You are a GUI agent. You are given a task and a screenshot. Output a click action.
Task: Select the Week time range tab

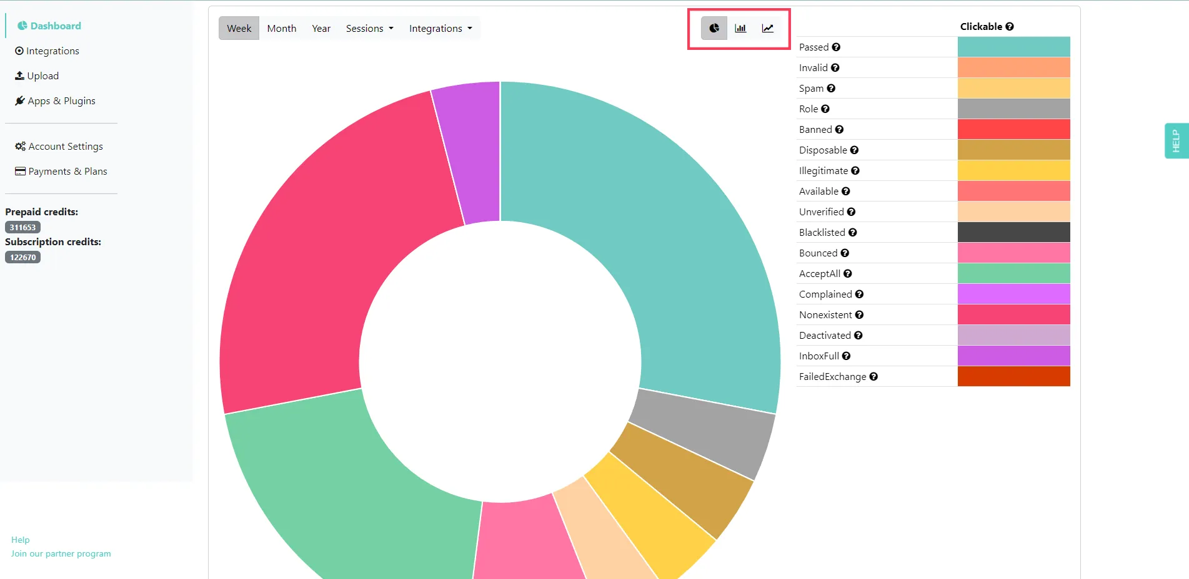coord(239,28)
